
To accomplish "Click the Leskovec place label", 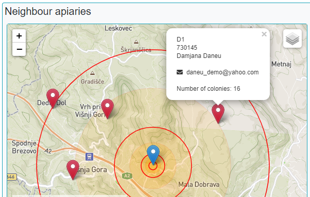I will point(118,28).
